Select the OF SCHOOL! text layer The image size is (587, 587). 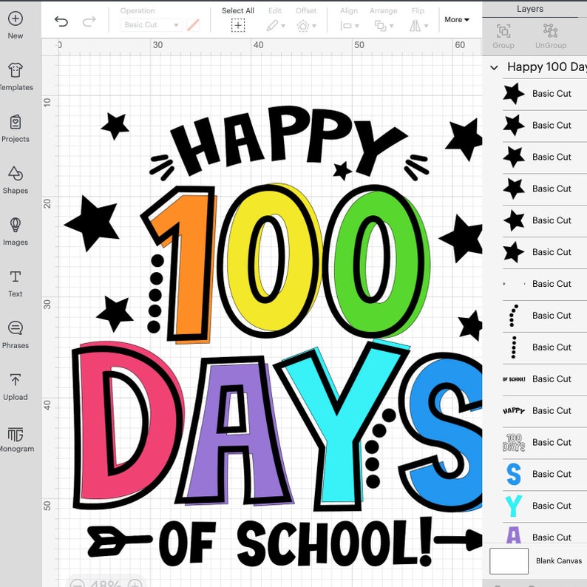click(545, 379)
